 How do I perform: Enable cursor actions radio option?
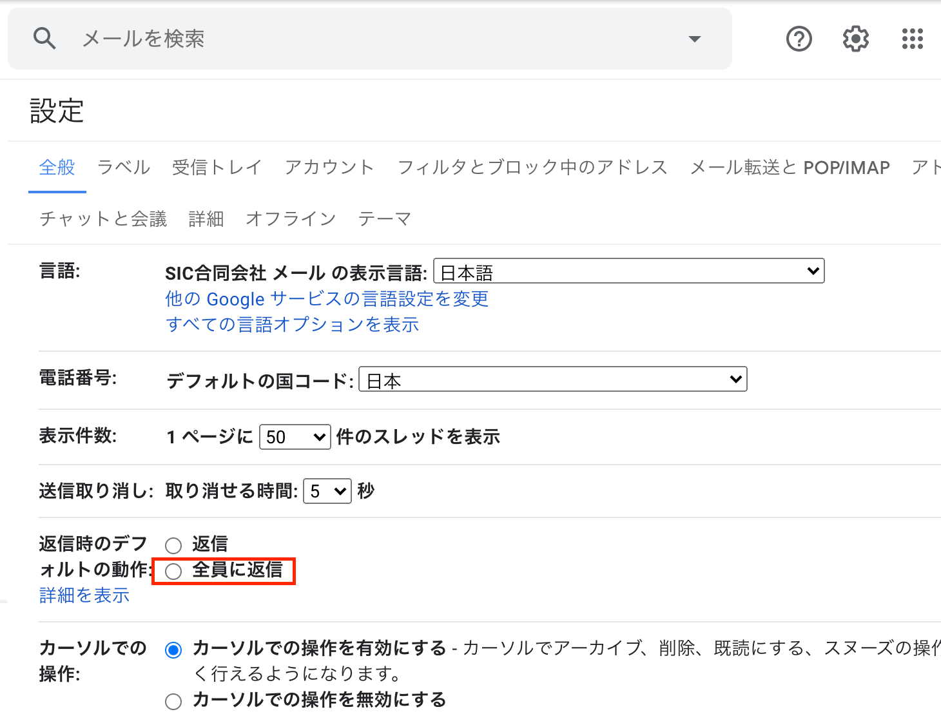(x=173, y=650)
